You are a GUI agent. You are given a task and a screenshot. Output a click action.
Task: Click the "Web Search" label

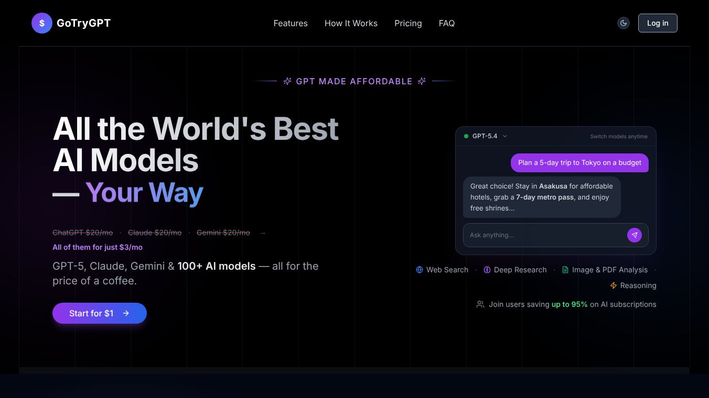tap(447, 270)
